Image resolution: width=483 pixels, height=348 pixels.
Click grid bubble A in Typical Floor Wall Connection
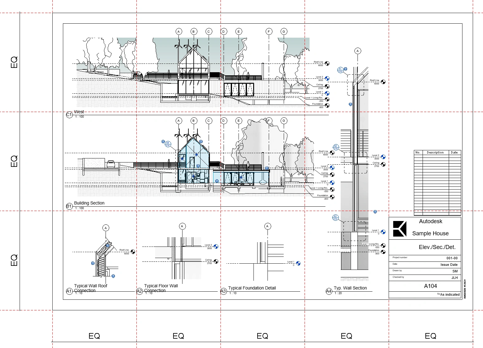point(182,226)
